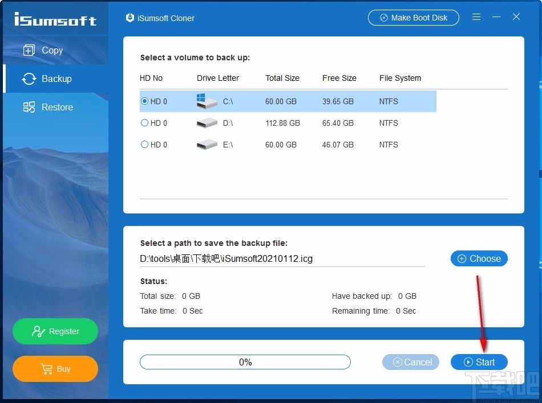The image size is (542, 403).
Task: Click Choose to pick backup path
Action: [479, 258]
